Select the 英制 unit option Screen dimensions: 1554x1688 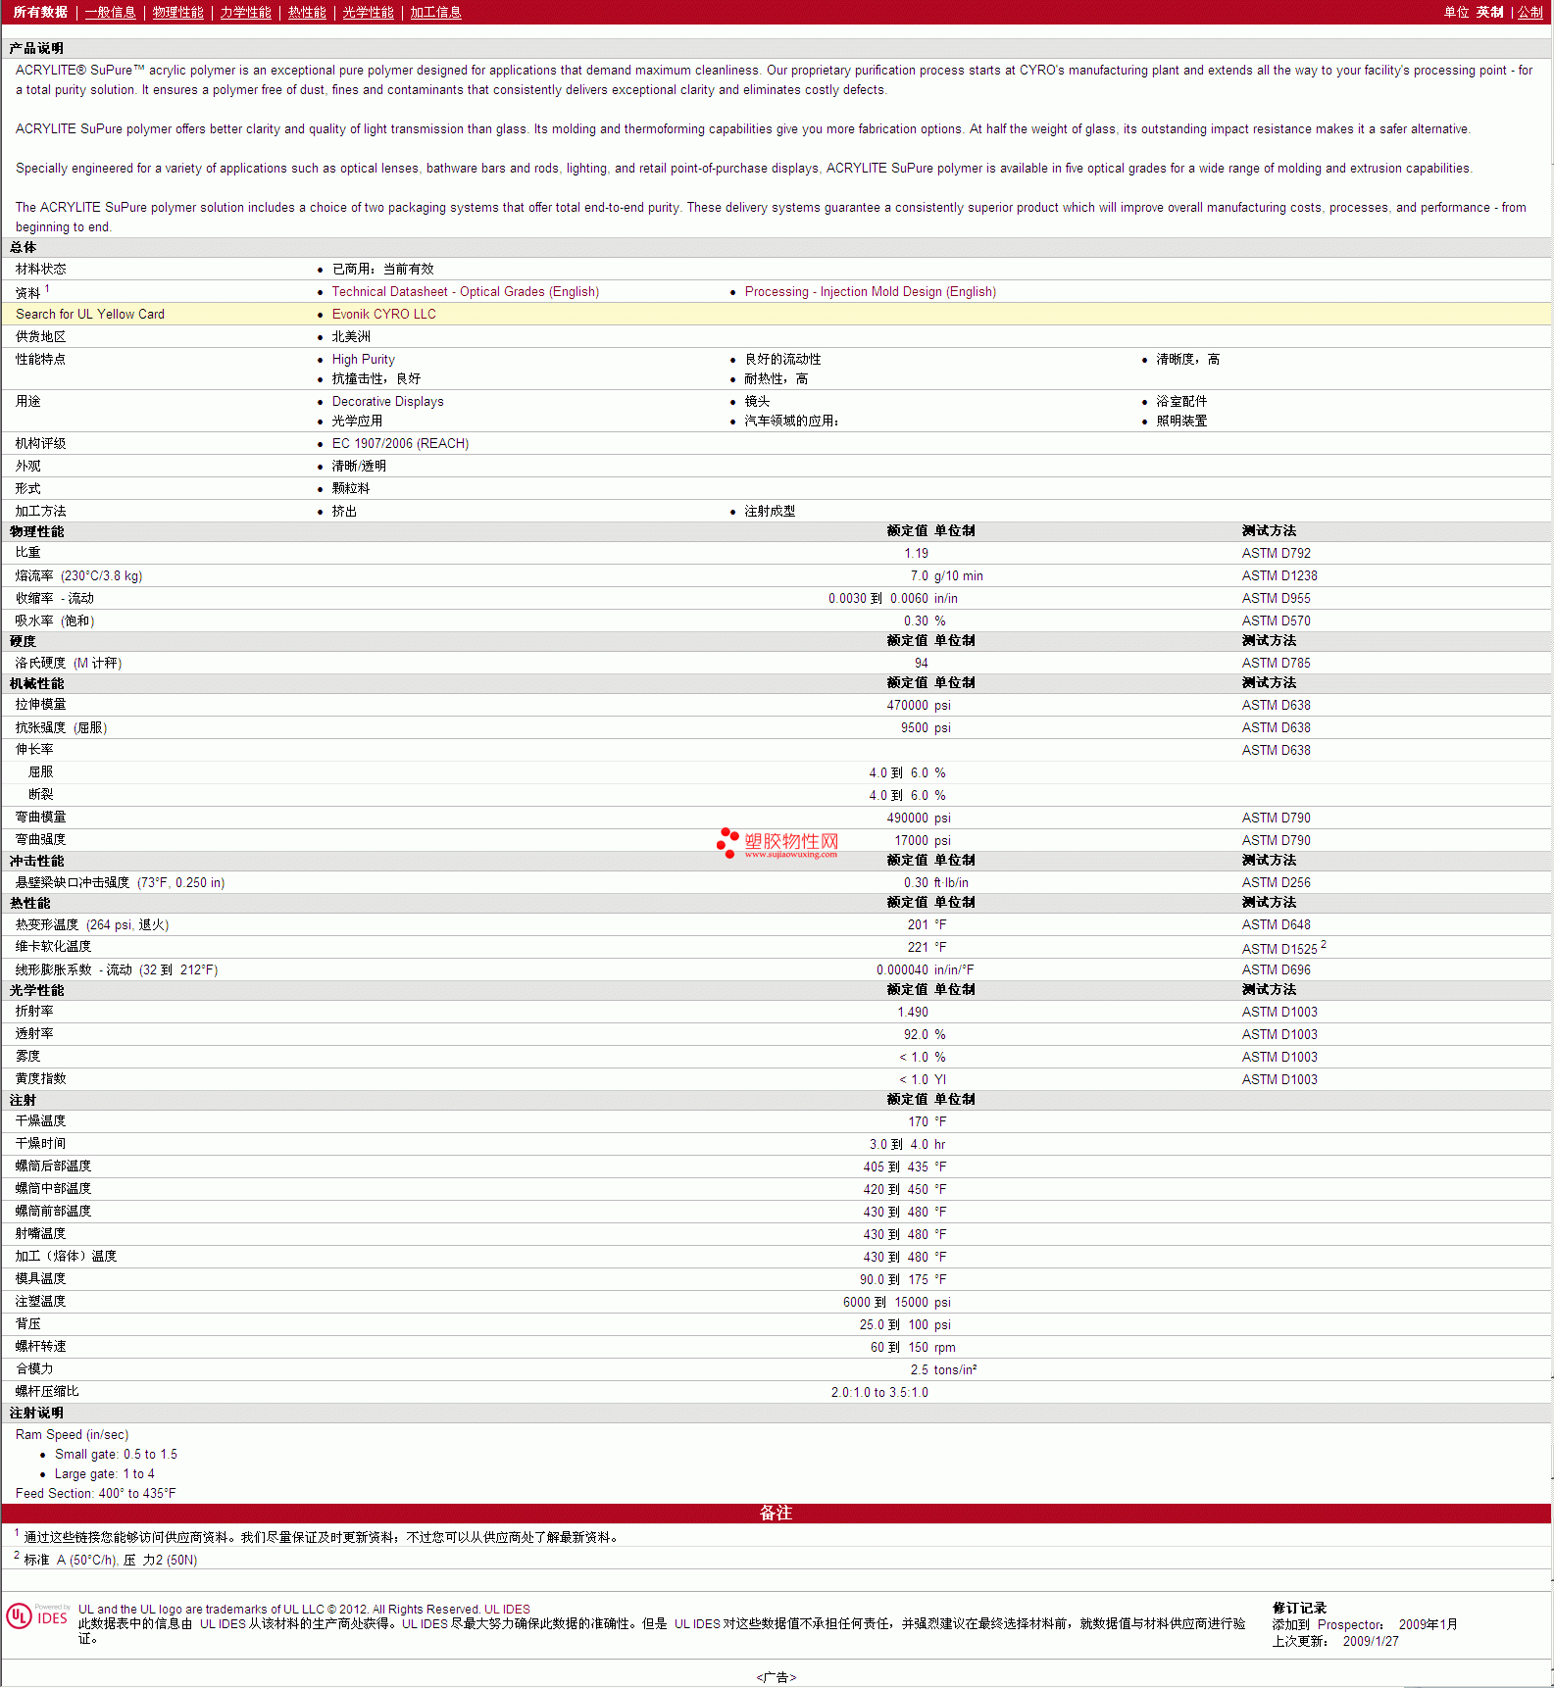point(1489,12)
